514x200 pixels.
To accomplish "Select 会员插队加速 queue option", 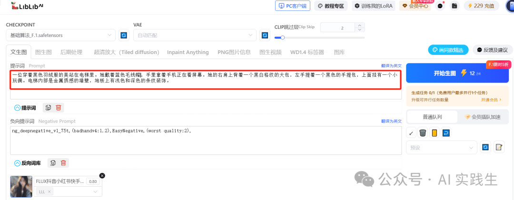I will tap(483, 117).
